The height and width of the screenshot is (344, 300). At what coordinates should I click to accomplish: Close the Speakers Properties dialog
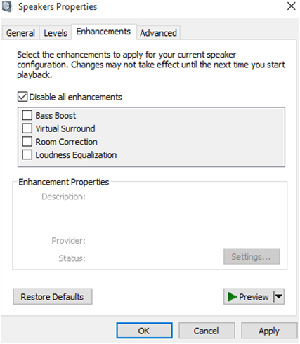[291, 6]
